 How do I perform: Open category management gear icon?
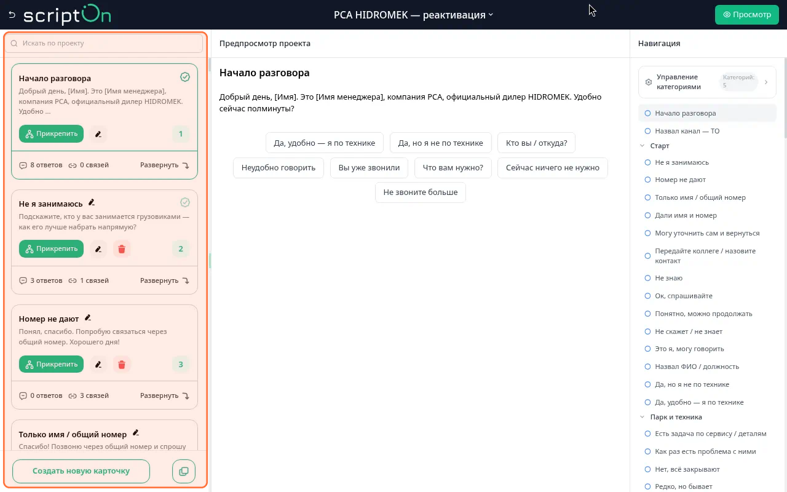pyautogui.click(x=648, y=82)
